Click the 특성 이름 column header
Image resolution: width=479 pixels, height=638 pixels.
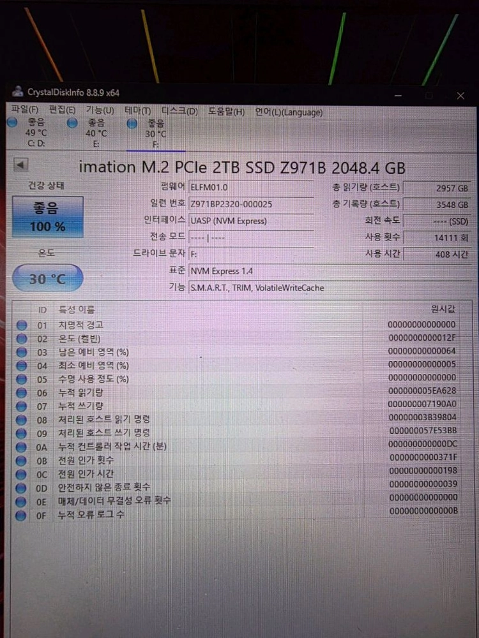point(77,310)
